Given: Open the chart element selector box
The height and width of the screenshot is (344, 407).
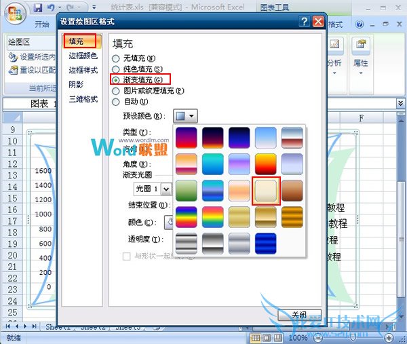Looking at the screenshot, I should click(x=31, y=42).
